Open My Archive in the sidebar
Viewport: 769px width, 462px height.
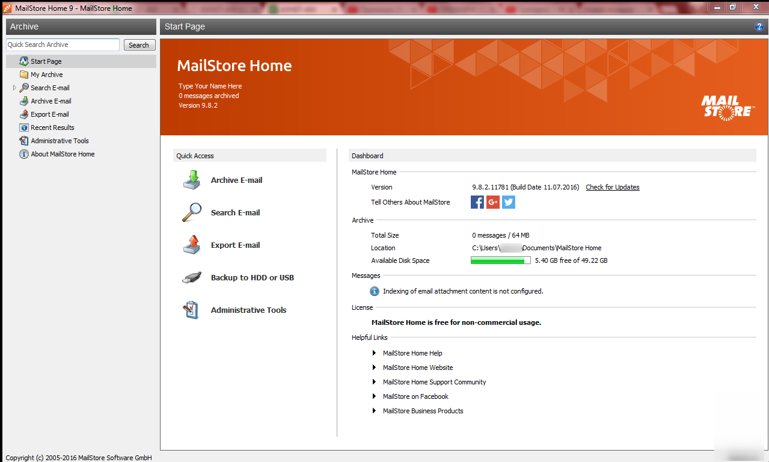tap(47, 75)
